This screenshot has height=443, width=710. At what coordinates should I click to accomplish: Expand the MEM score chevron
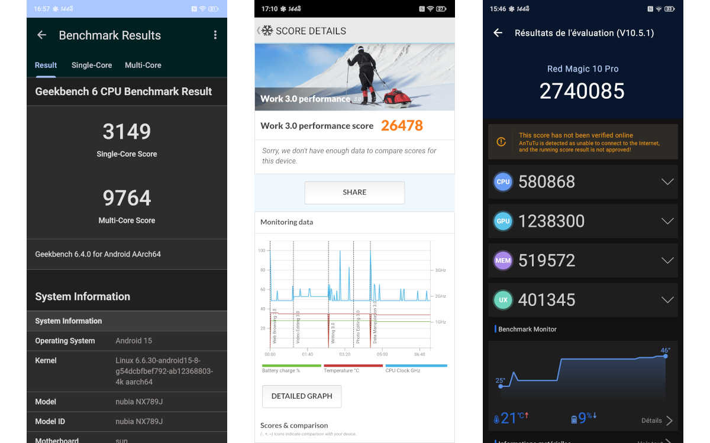coord(667,260)
